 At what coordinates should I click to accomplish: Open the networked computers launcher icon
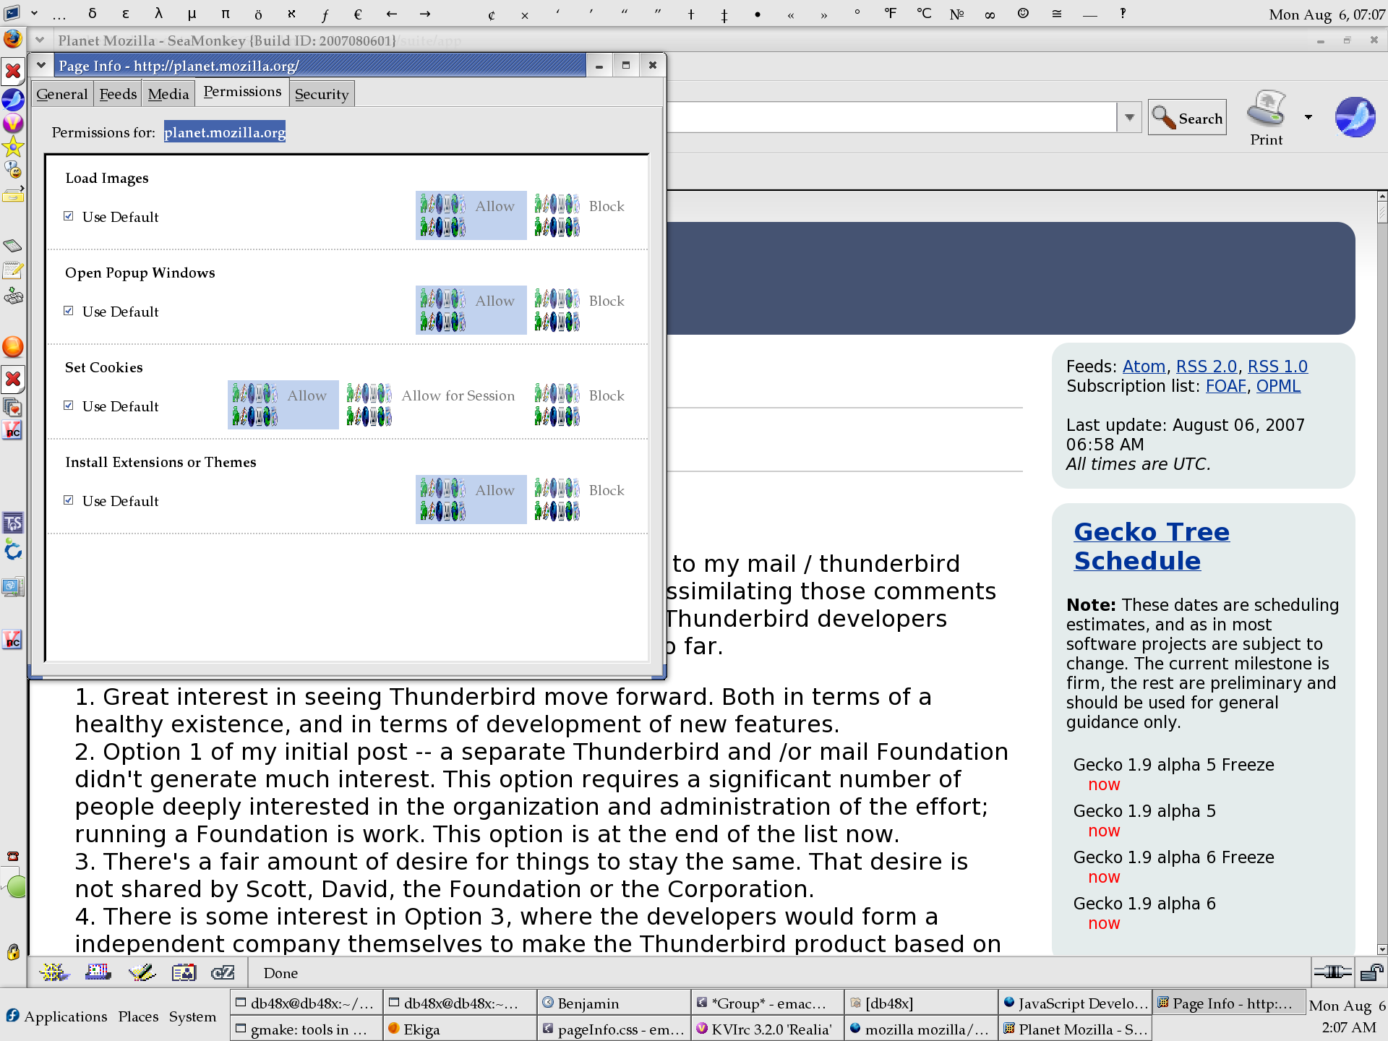13,586
